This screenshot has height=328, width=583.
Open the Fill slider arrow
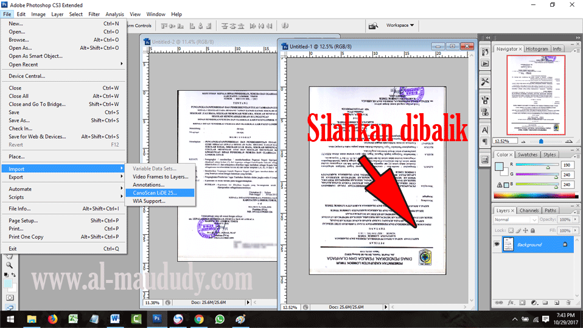click(575, 231)
